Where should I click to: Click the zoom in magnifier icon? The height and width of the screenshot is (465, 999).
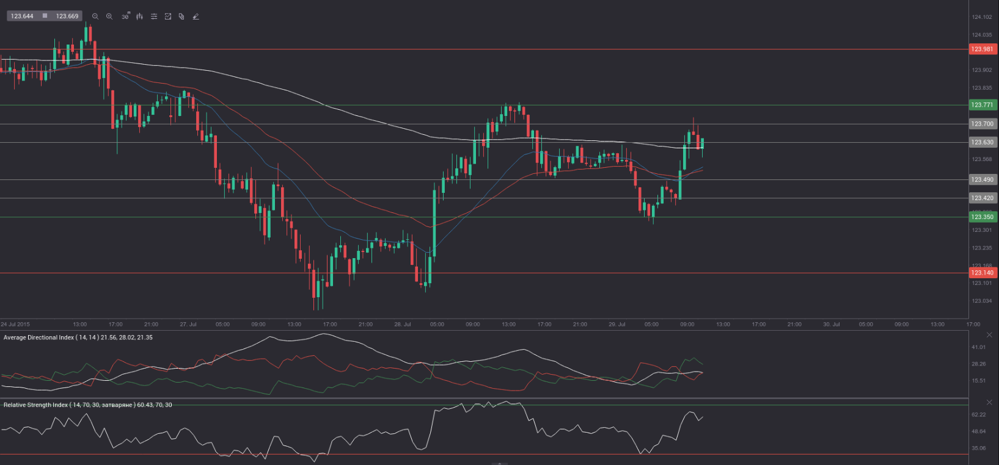click(x=109, y=16)
